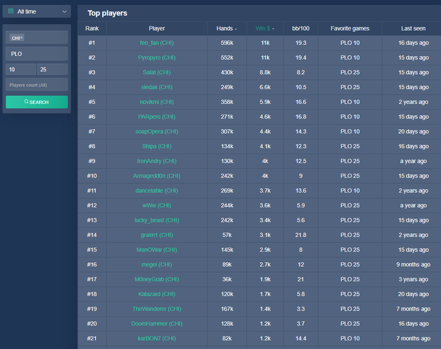Open player karBON7 (CHI) profile
The width and height of the screenshot is (441, 349).
[157, 338]
